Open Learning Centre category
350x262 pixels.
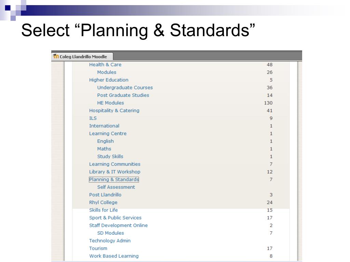click(108, 133)
